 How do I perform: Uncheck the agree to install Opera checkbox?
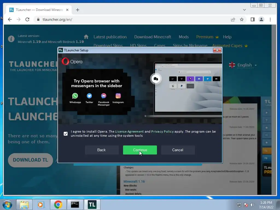point(66,133)
